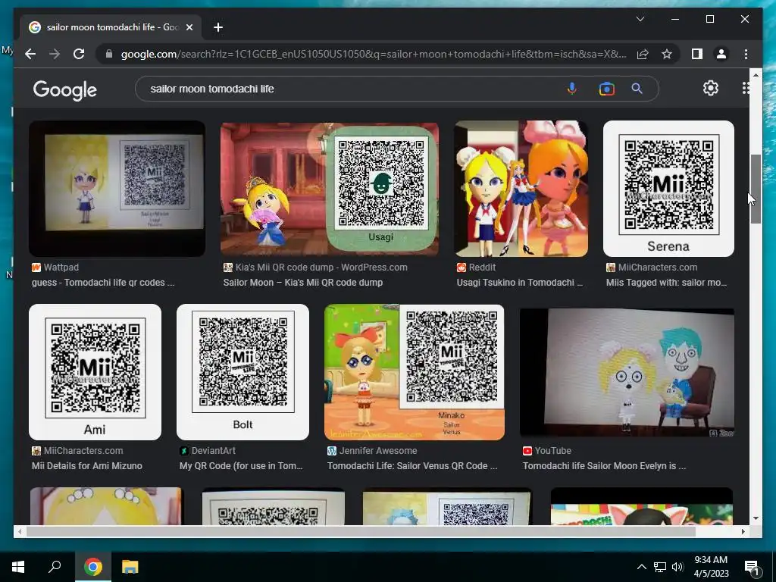The height and width of the screenshot is (582, 776).
Task: Open the Wattpad Sailor Moon QR thumbnail
Action: point(117,189)
